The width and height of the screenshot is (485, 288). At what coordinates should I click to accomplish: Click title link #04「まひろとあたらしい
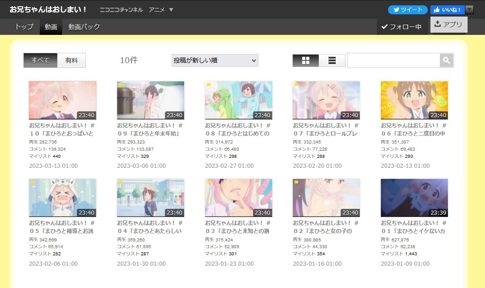click(x=150, y=227)
